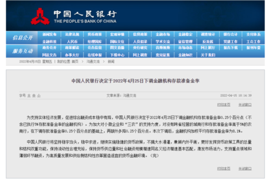Image resolution: width=280 pixels, height=183 pixels.
Task: Open the 反洗钱 navigation item
Action: [208, 41]
